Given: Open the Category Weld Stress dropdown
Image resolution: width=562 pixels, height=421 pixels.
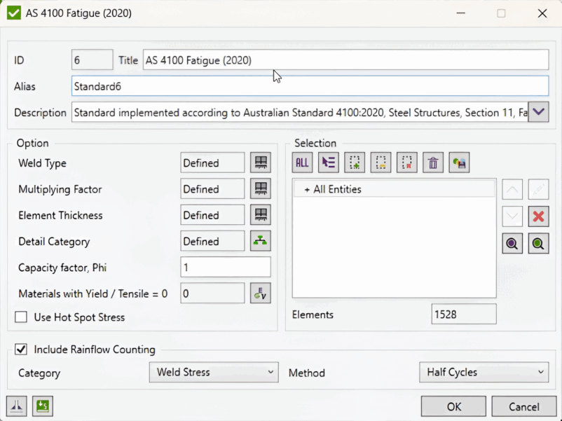Looking at the screenshot, I should click(x=214, y=372).
